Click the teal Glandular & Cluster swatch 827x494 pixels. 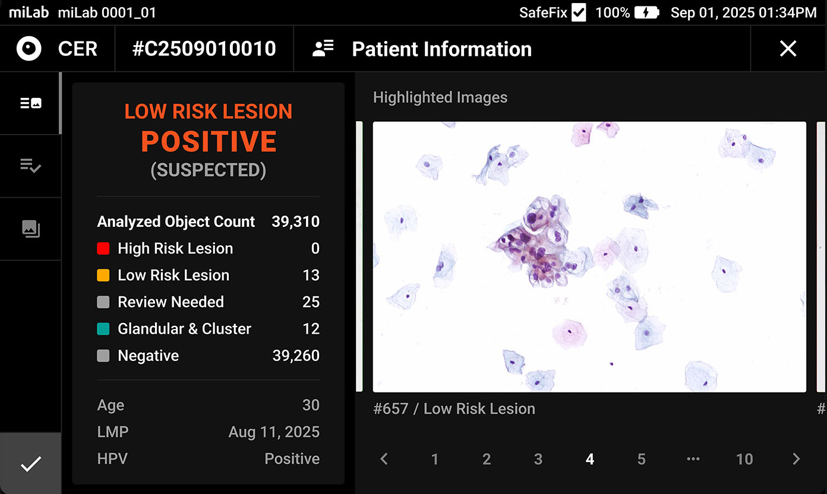[103, 329]
